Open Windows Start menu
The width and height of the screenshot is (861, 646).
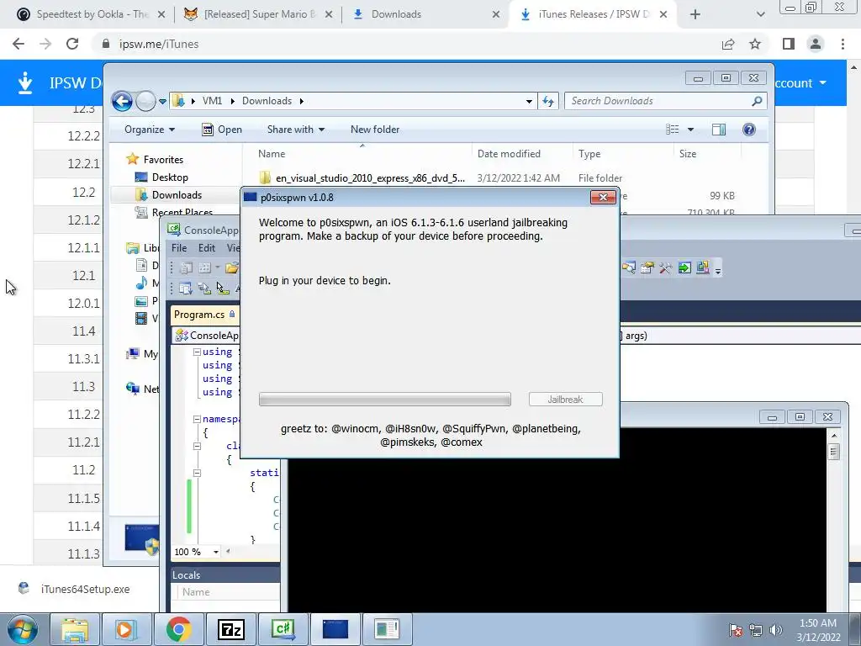point(22,629)
